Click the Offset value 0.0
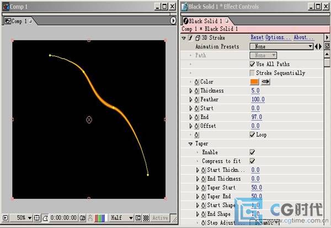Image resolution: width=331 pixels, height=228 pixels. (255, 126)
